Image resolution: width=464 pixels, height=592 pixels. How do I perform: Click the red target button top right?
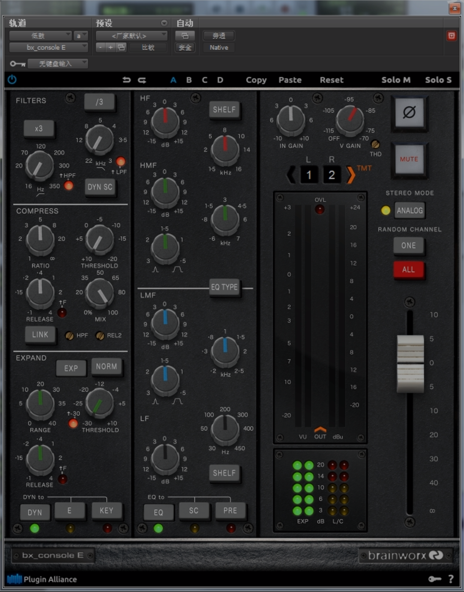(451, 36)
